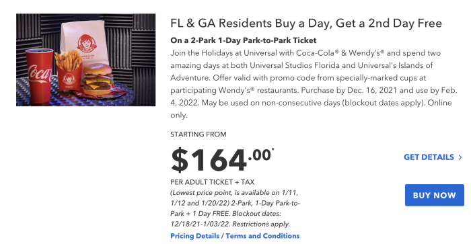Click the STARTING FROM label
This screenshot has width=471, height=244.
pyautogui.click(x=198, y=134)
